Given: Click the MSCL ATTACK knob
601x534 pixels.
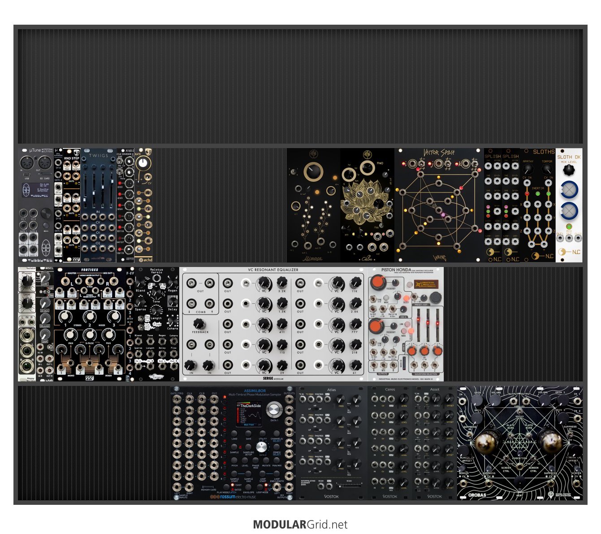Looking at the screenshot, I should [x=45, y=303].
